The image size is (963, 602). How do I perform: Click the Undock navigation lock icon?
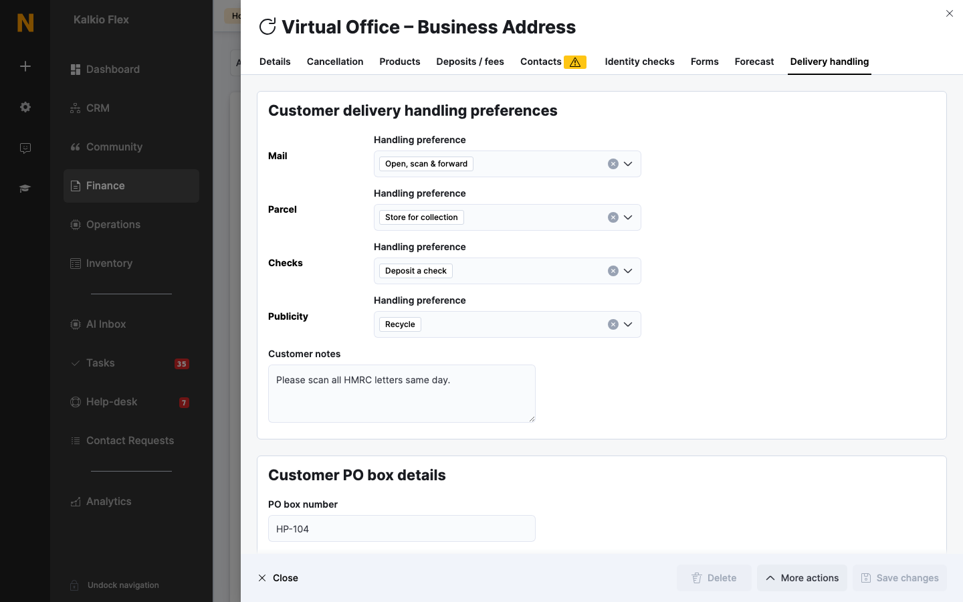(x=75, y=585)
